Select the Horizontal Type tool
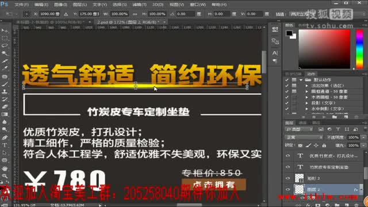Image resolution: width=368 pixels, height=207 pixels. (5, 145)
